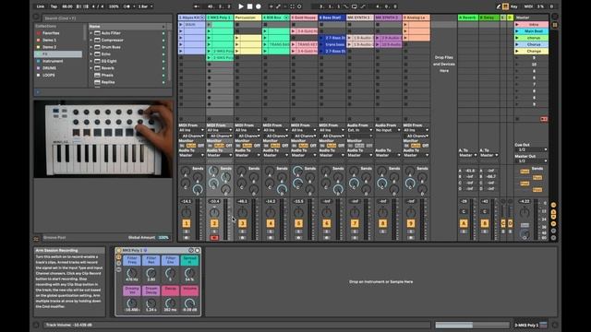Click the Groove Pool Global Amount value
Screen dimensions: 591x332
tap(163, 238)
